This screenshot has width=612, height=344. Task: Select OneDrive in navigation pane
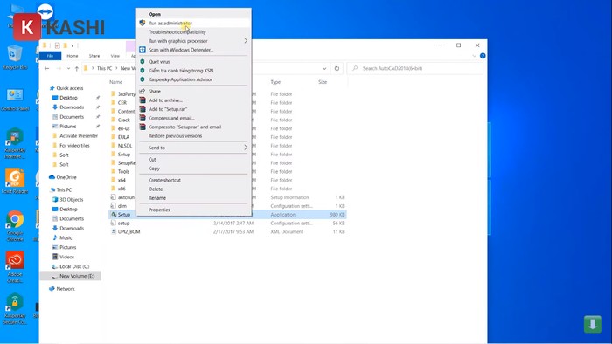pos(66,177)
